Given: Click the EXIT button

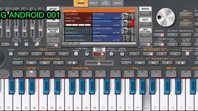Looking at the screenshot, I should 145,24.
